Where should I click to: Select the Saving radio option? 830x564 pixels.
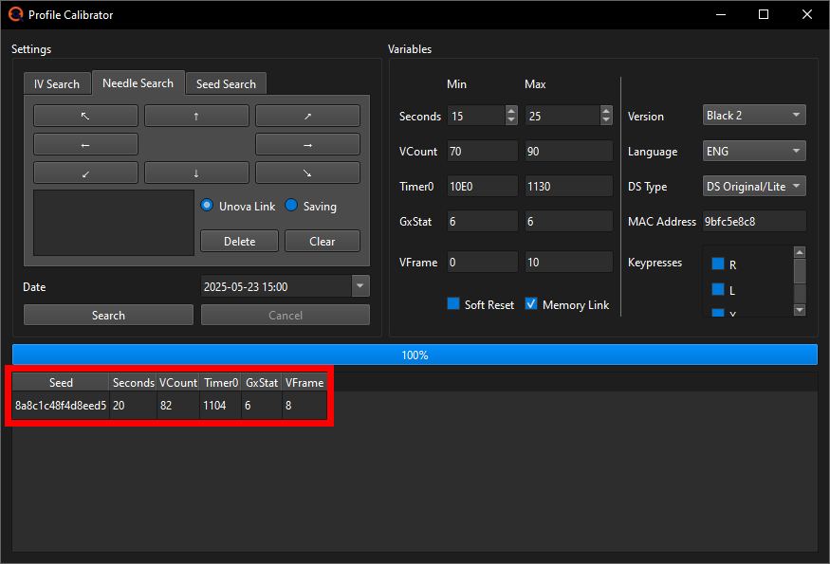[x=292, y=206]
